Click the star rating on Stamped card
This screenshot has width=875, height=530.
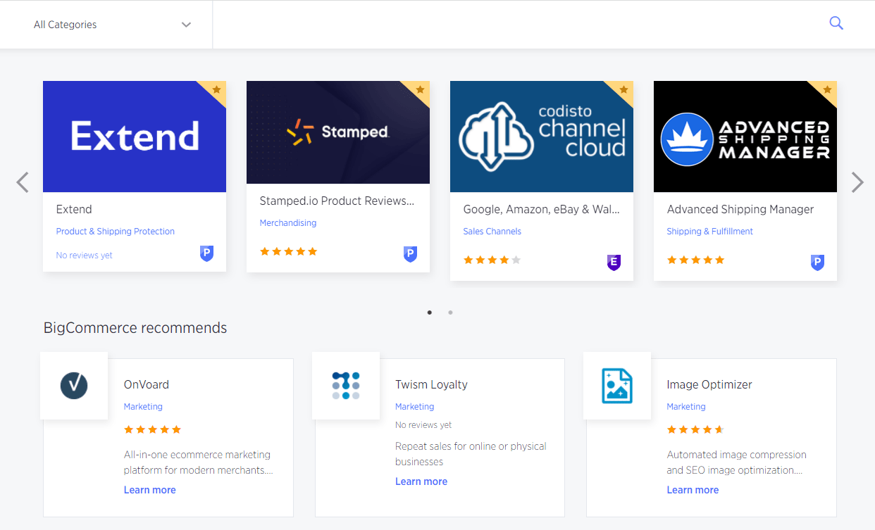pos(289,251)
